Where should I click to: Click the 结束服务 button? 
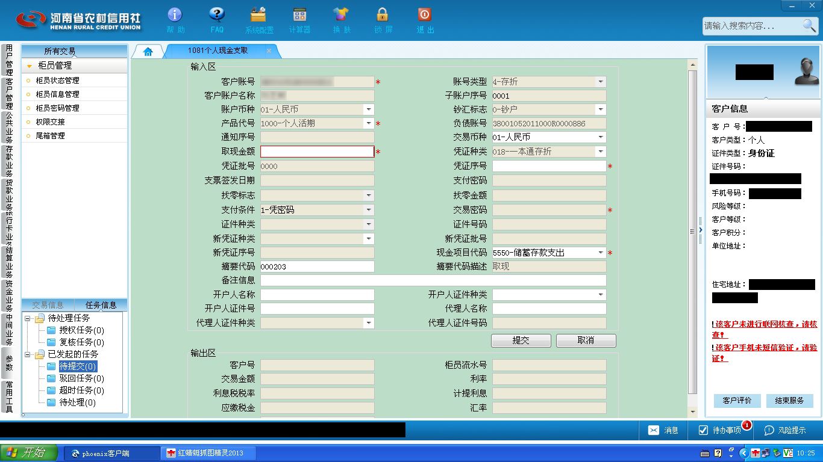point(790,401)
